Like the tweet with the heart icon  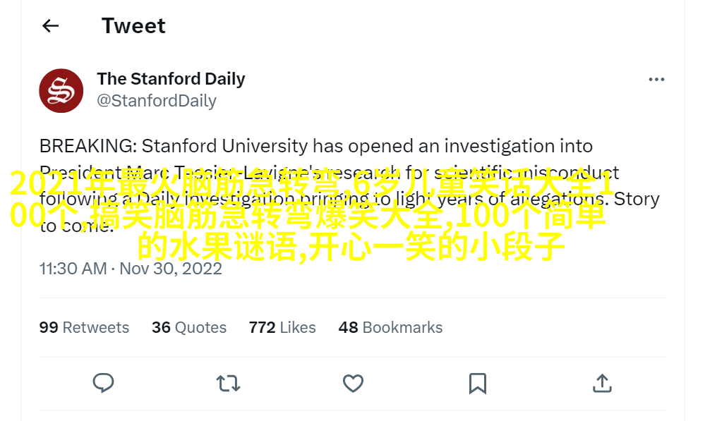(353, 383)
